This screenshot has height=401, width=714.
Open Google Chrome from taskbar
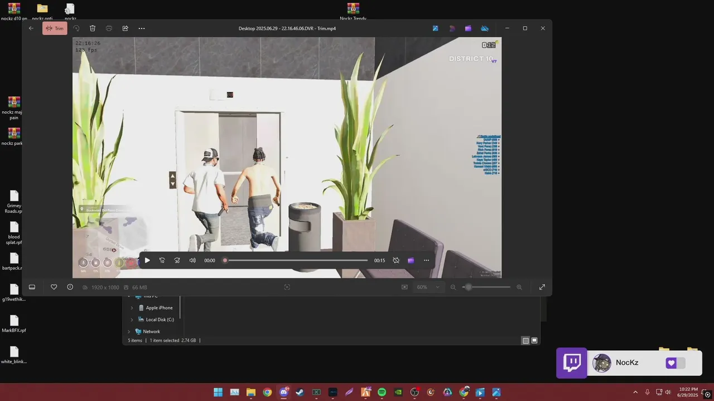click(x=267, y=392)
